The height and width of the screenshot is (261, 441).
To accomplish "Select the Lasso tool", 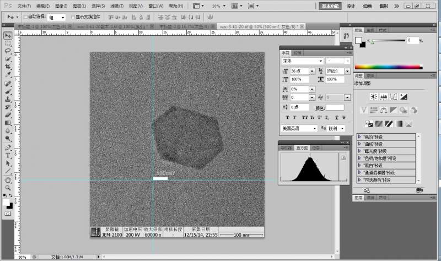I will click(8, 51).
